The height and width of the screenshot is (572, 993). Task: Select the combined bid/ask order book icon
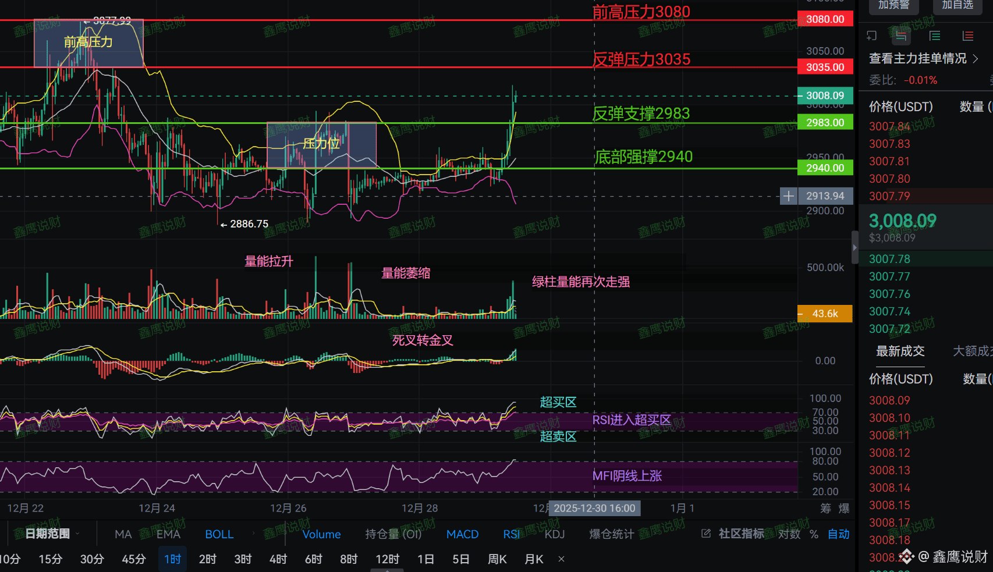pos(901,35)
